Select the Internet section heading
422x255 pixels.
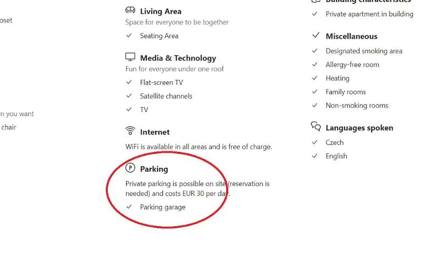click(155, 132)
